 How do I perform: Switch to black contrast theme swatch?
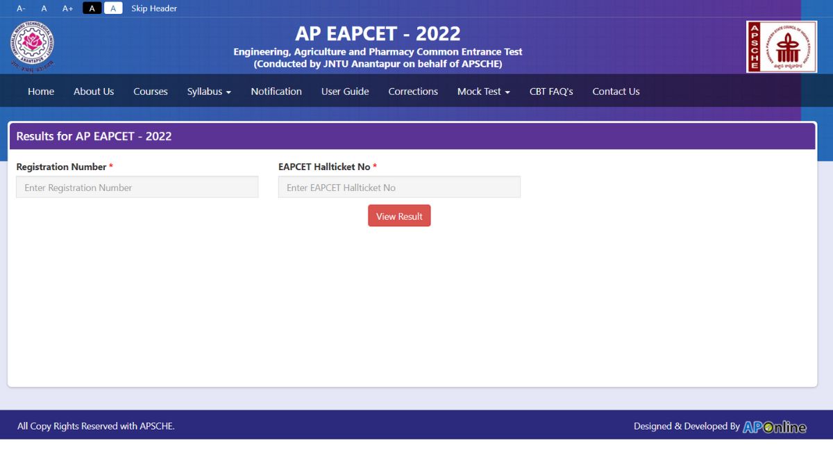pyautogui.click(x=92, y=8)
